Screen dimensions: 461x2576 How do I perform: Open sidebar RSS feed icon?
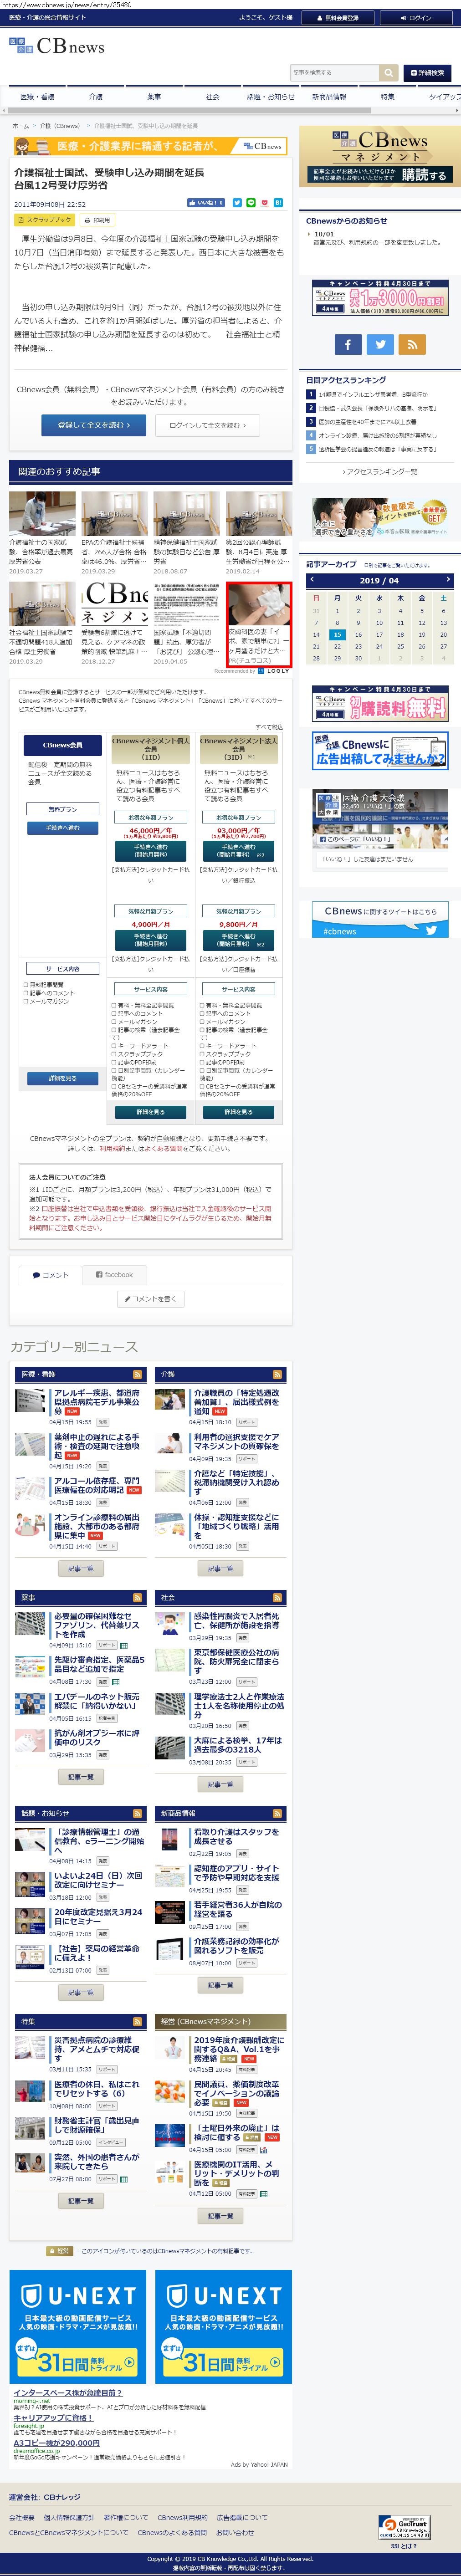click(x=412, y=344)
